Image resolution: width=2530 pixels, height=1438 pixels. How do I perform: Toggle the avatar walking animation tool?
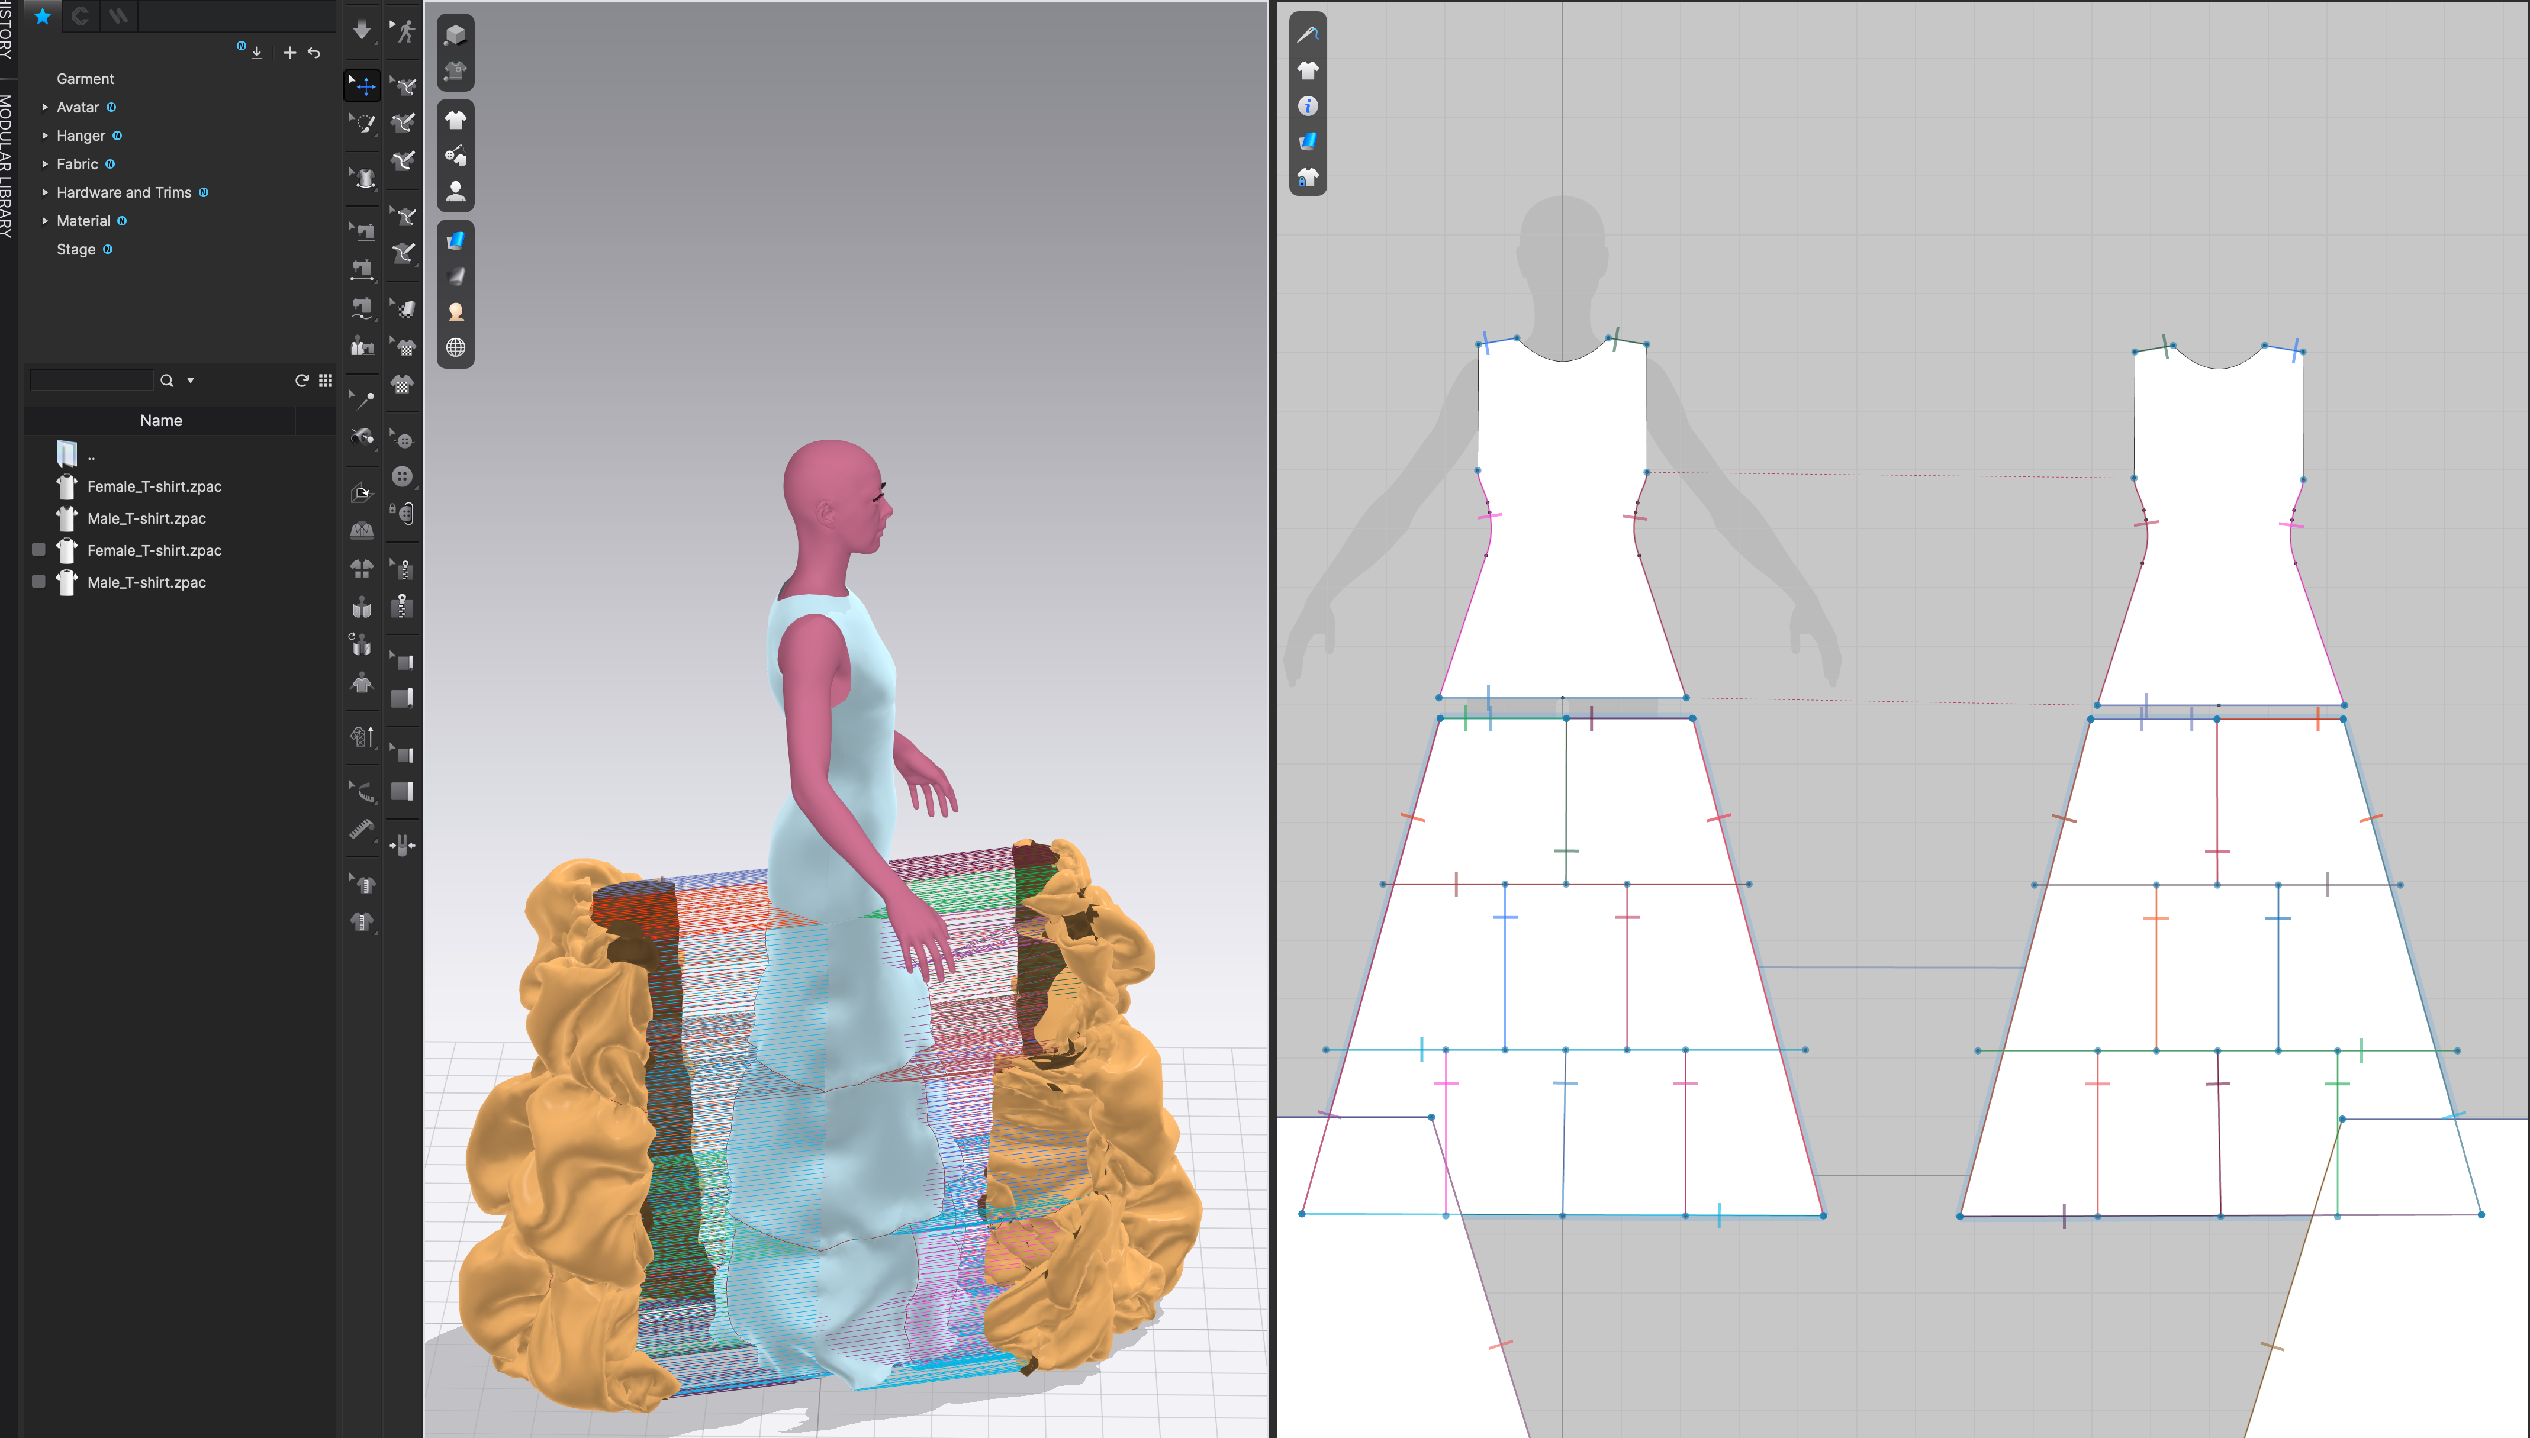click(x=402, y=30)
